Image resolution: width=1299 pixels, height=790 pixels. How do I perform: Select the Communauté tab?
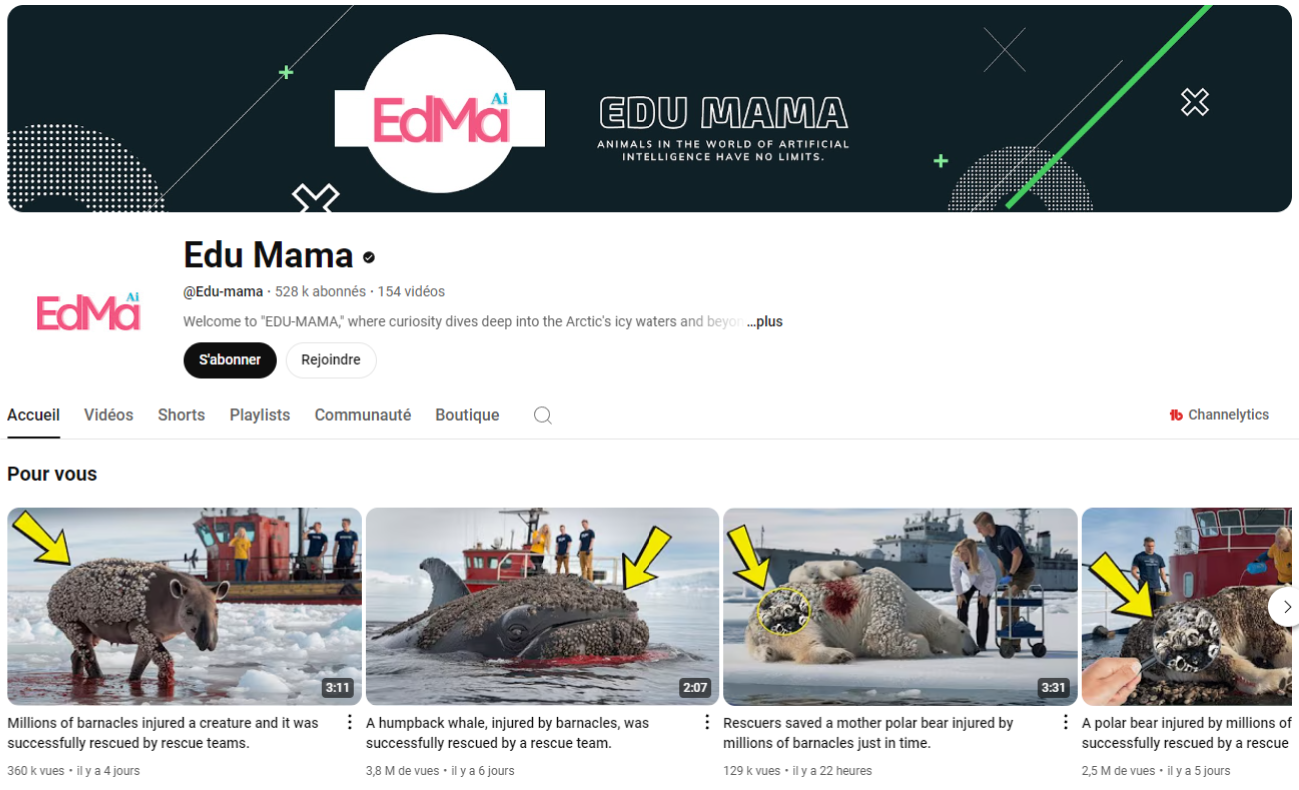click(363, 415)
